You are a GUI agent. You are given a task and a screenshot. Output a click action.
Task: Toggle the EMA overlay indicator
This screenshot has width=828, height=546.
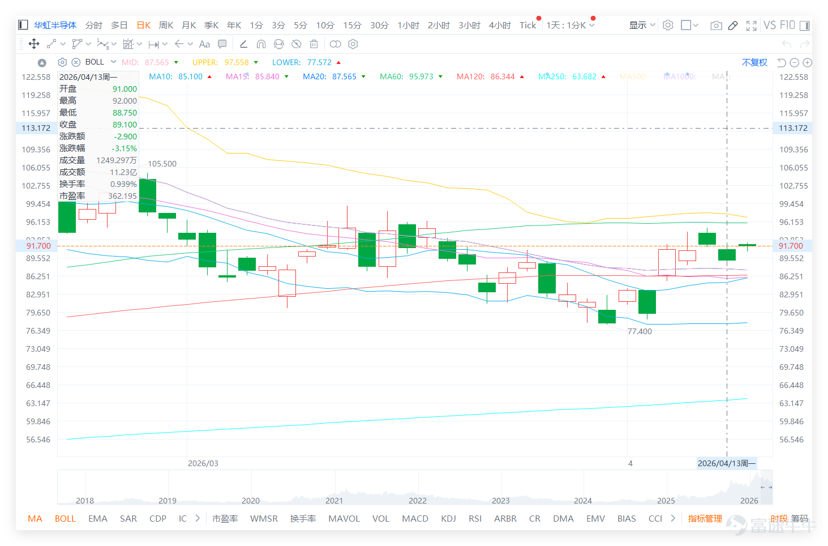click(98, 518)
